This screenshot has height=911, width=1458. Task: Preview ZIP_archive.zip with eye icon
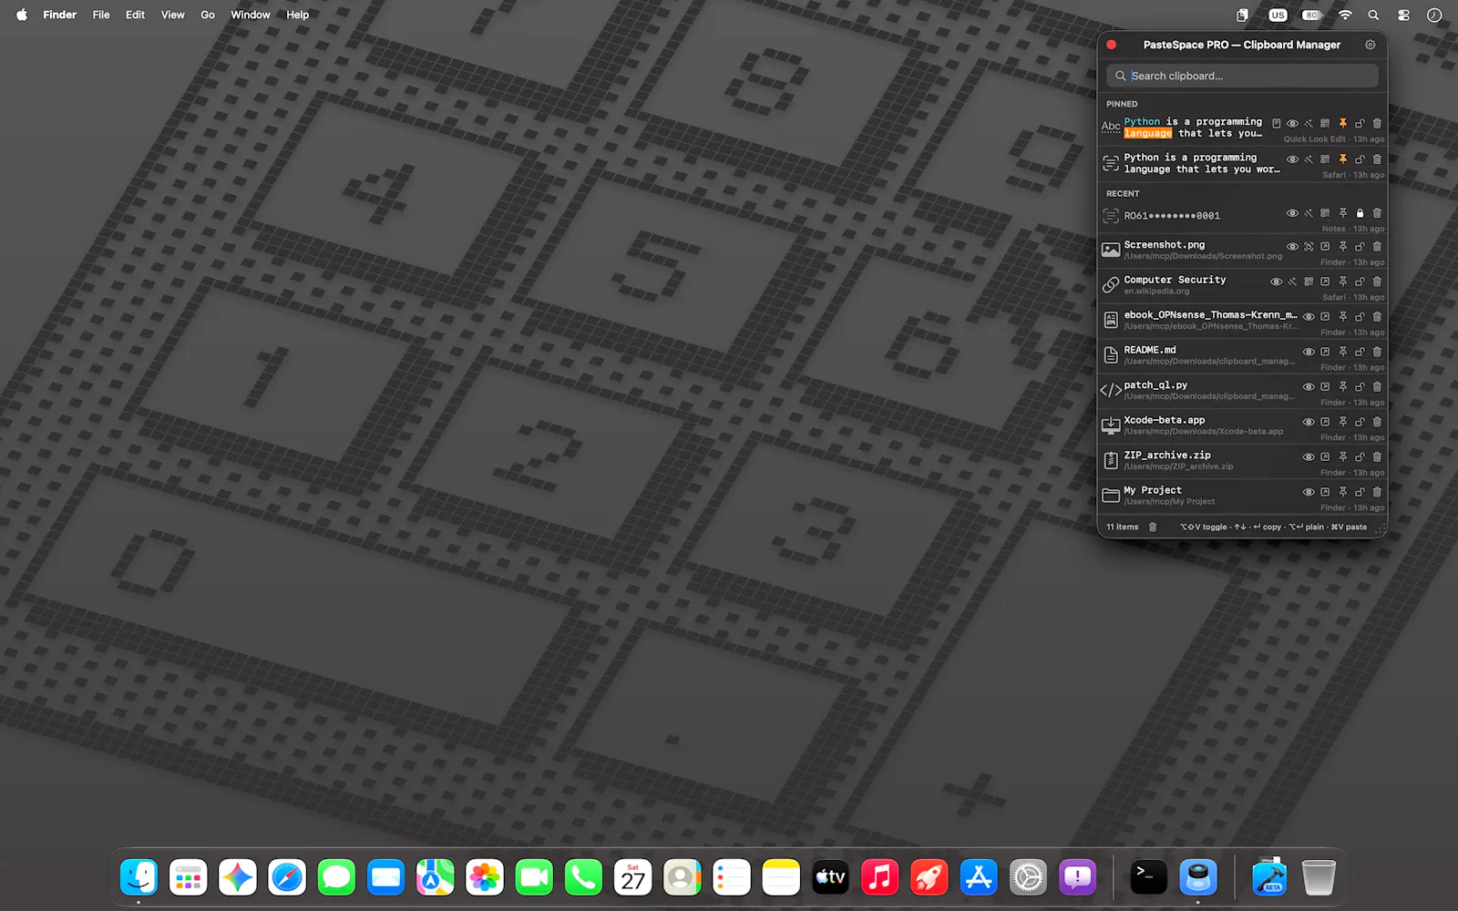click(x=1309, y=456)
